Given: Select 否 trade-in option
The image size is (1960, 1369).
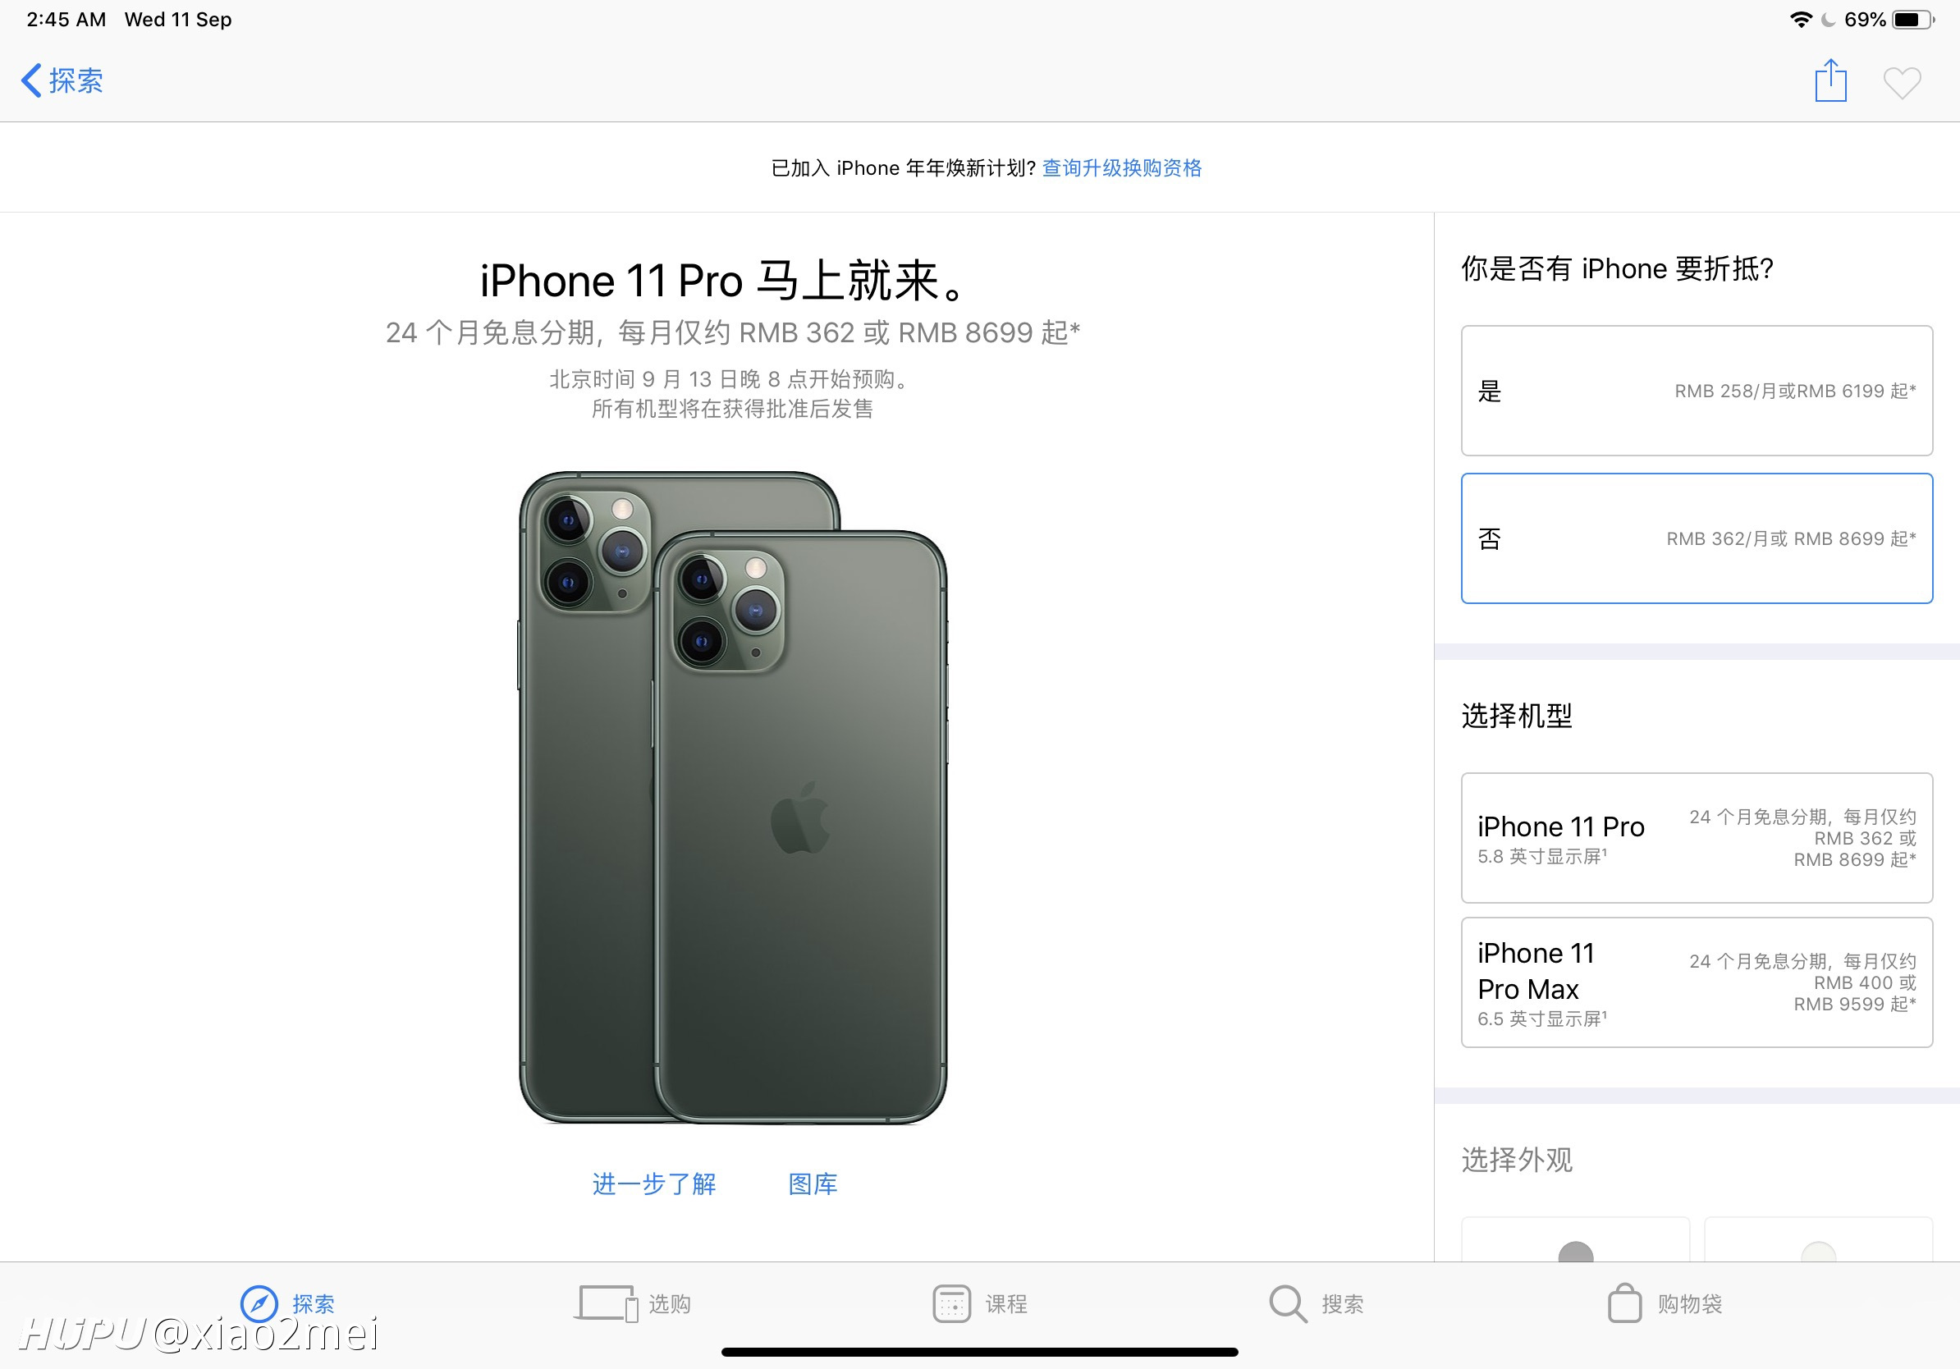Looking at the screenshot, I should click(1697, 538).
